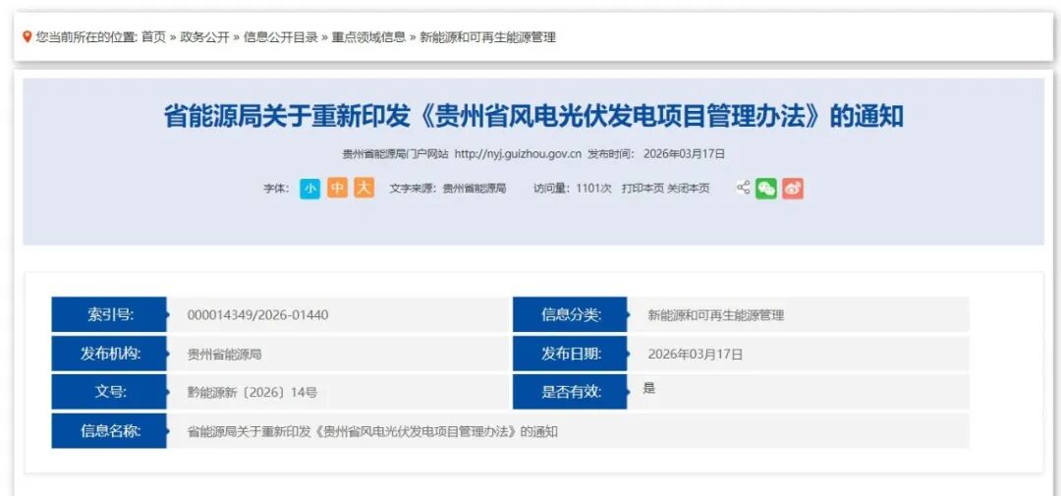Click the article title heading
The height and width of the screenshot is (496, 1061).
point(532,116)
